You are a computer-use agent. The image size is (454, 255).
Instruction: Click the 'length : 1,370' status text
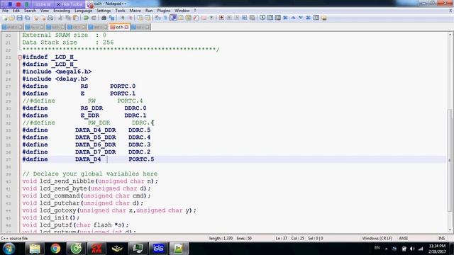click(x=221, y=238)
